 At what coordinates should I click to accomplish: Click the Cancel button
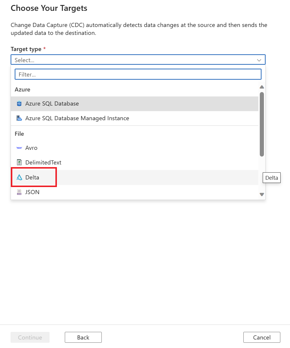[x=262, y=337]
